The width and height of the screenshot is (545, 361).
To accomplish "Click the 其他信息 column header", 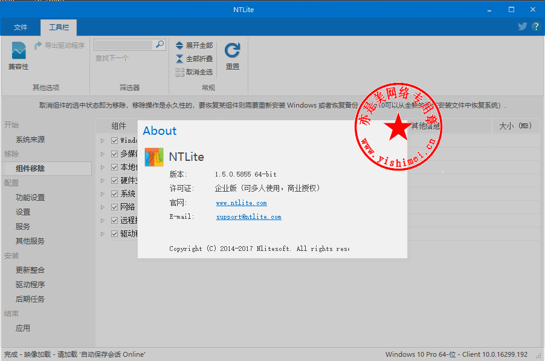I will (x=425, y=126).
